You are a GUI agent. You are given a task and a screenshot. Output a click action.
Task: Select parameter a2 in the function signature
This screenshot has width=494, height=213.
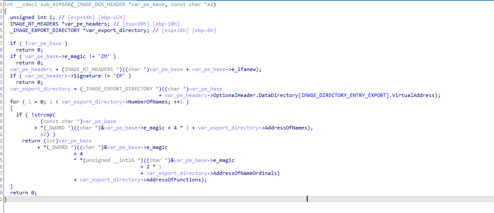pyautogui.click(x=209, y=4)
